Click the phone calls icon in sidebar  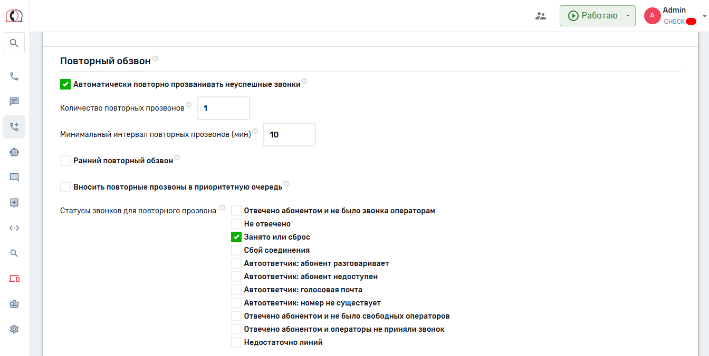coord(14,76)
